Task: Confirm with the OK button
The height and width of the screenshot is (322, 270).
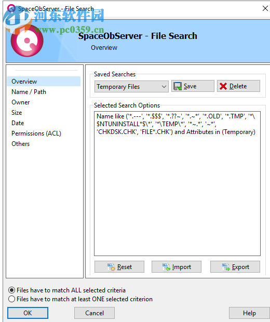Action: coord(28,313)
